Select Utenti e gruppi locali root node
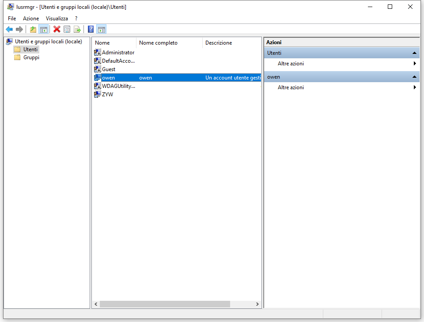 tap(49, 42)
